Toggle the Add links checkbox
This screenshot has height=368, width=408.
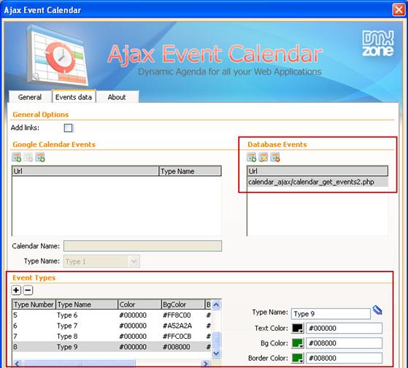pyautogui.click(x=69, y=128)
